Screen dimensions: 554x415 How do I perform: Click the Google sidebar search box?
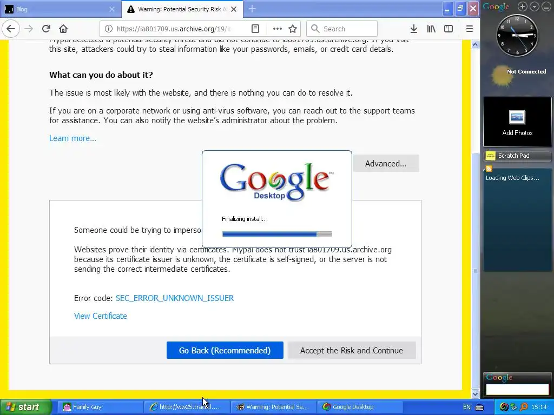(x=517, y=390)
